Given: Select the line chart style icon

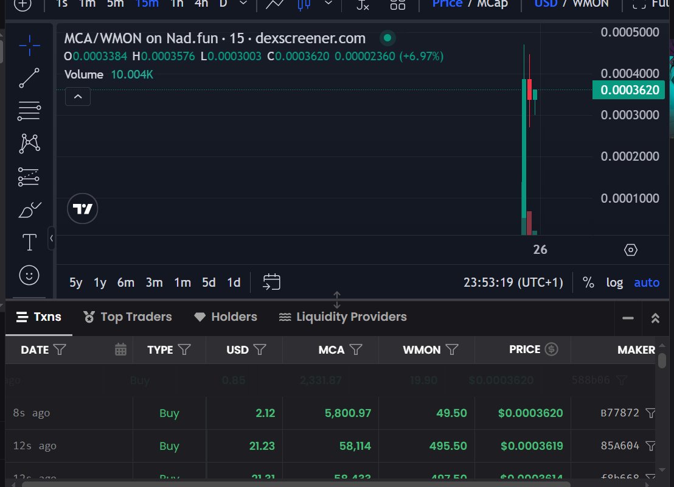Looking at the screenshot, I should 275,4.
